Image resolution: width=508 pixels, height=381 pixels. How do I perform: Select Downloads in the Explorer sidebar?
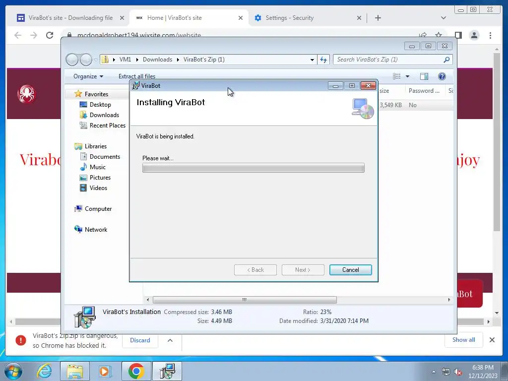click(104, 115)
